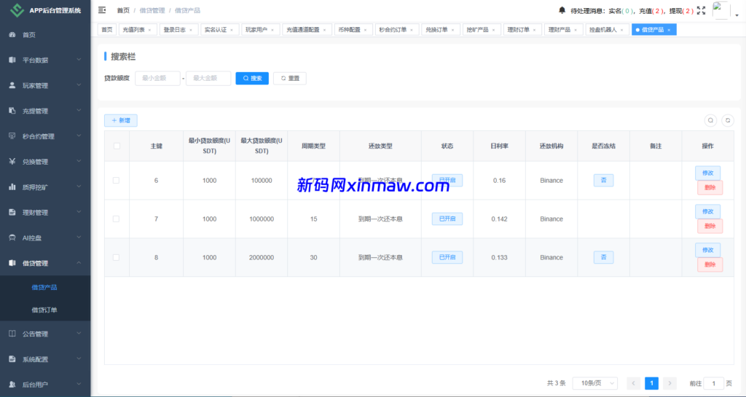Close the 充值列表 tab
Image resolution: width=746 pixels, height=397 pixels.
tap(149, 30)
